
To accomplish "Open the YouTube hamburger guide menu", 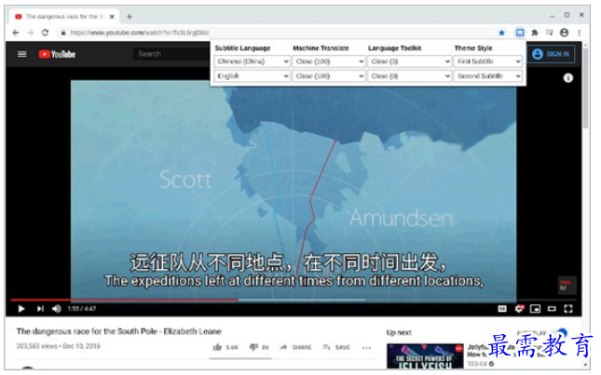I will pos(22,54).
